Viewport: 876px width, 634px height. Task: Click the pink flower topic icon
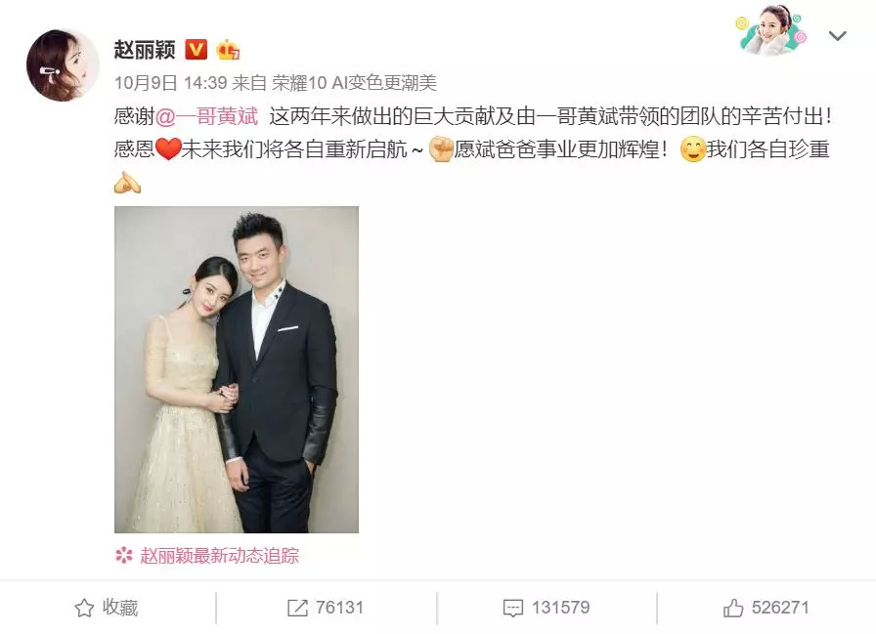pyautogui.click(x=124, y=555)
